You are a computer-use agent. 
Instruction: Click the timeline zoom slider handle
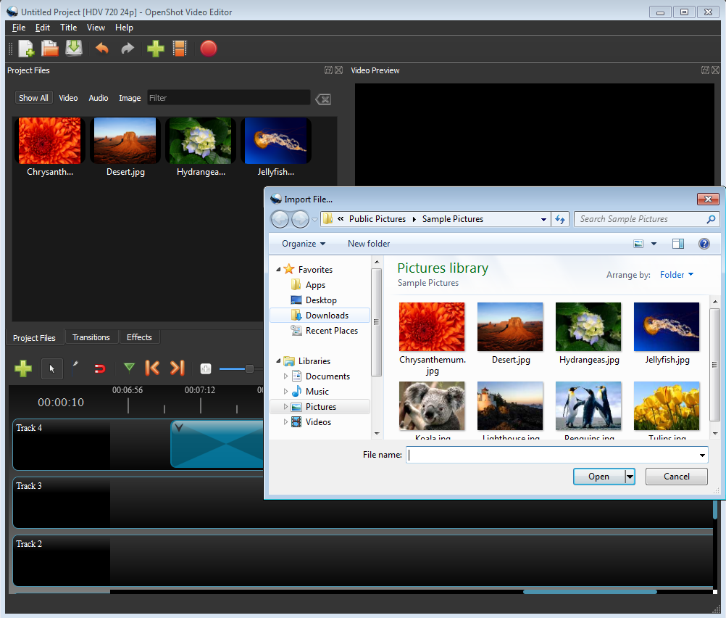[249, 368]
